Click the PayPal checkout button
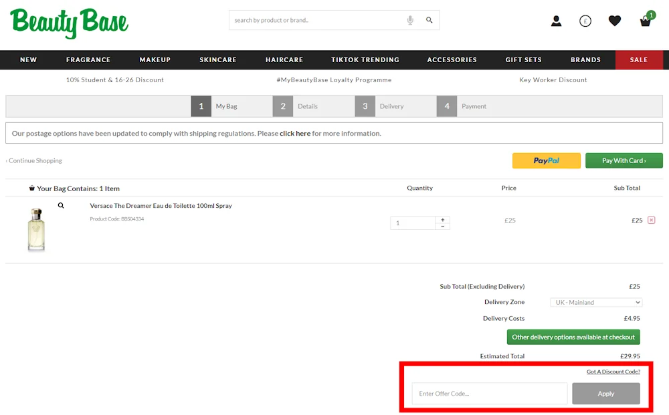 coord(546,160)
